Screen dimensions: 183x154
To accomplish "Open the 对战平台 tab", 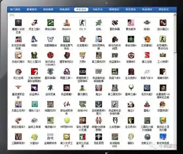I will pyautogui.click(x=97, y=10).
